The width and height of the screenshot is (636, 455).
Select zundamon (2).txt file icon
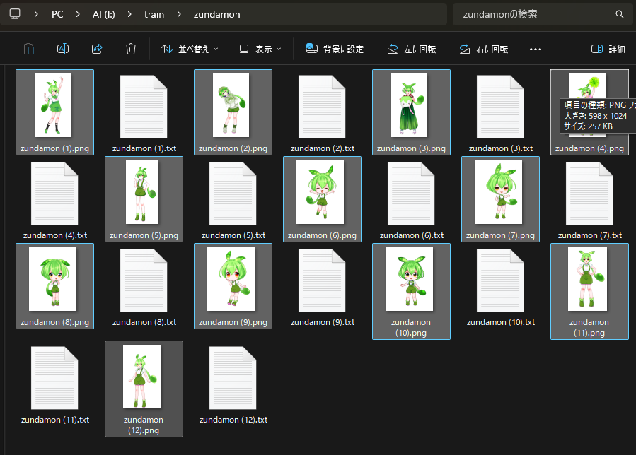coord(322,107)
